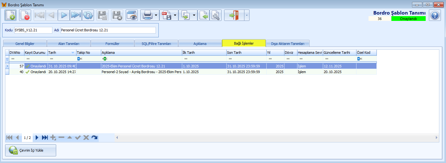Click the Adı name input field
446x163 pixels.
(108, 30)
